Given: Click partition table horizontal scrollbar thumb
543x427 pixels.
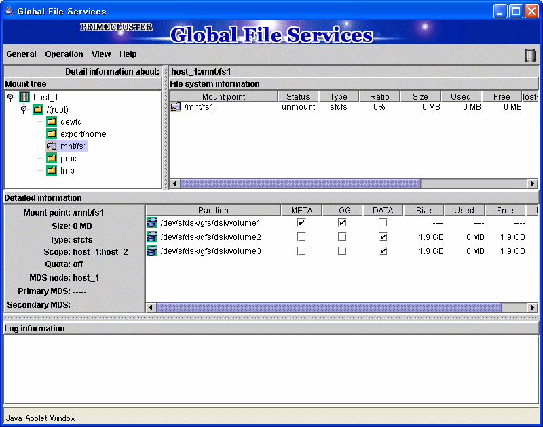Looking at the screenshot, I should click(329, 307).
